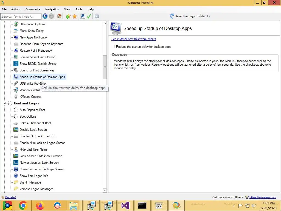Open File Explorer from the taskbar
The width and height of the screenshot is (281, 211).
(x=74, y=206)
